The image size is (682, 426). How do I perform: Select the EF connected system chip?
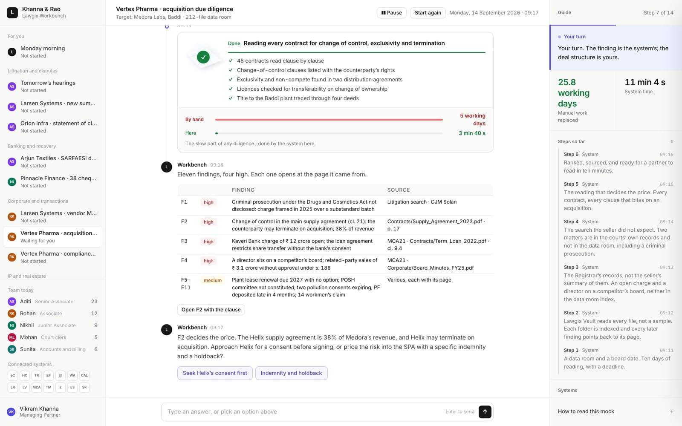click(49, 375)
